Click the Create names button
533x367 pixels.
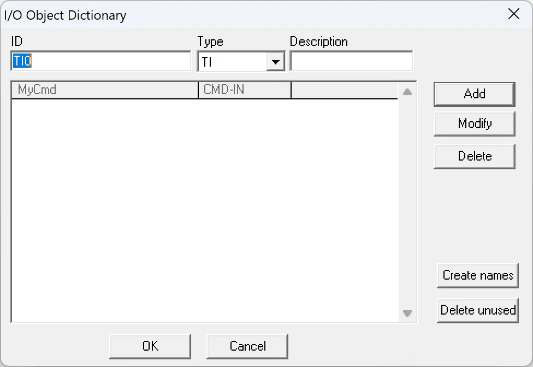(x=477, y=275)
